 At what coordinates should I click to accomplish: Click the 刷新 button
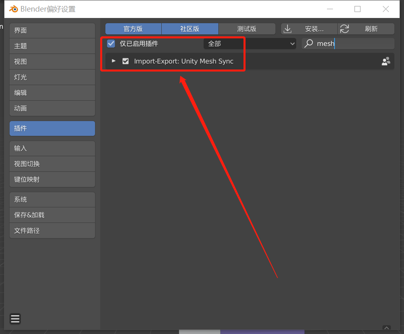(x=371, y=28)
